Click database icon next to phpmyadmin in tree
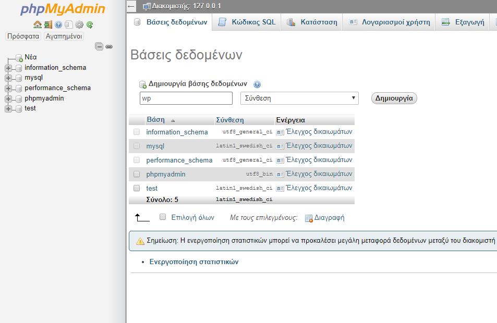The width and height of the screenshot is (497, 323). pos(19,99)
